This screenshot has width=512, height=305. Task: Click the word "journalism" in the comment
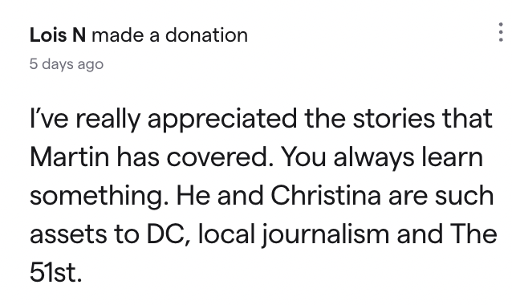coord(325,235)
